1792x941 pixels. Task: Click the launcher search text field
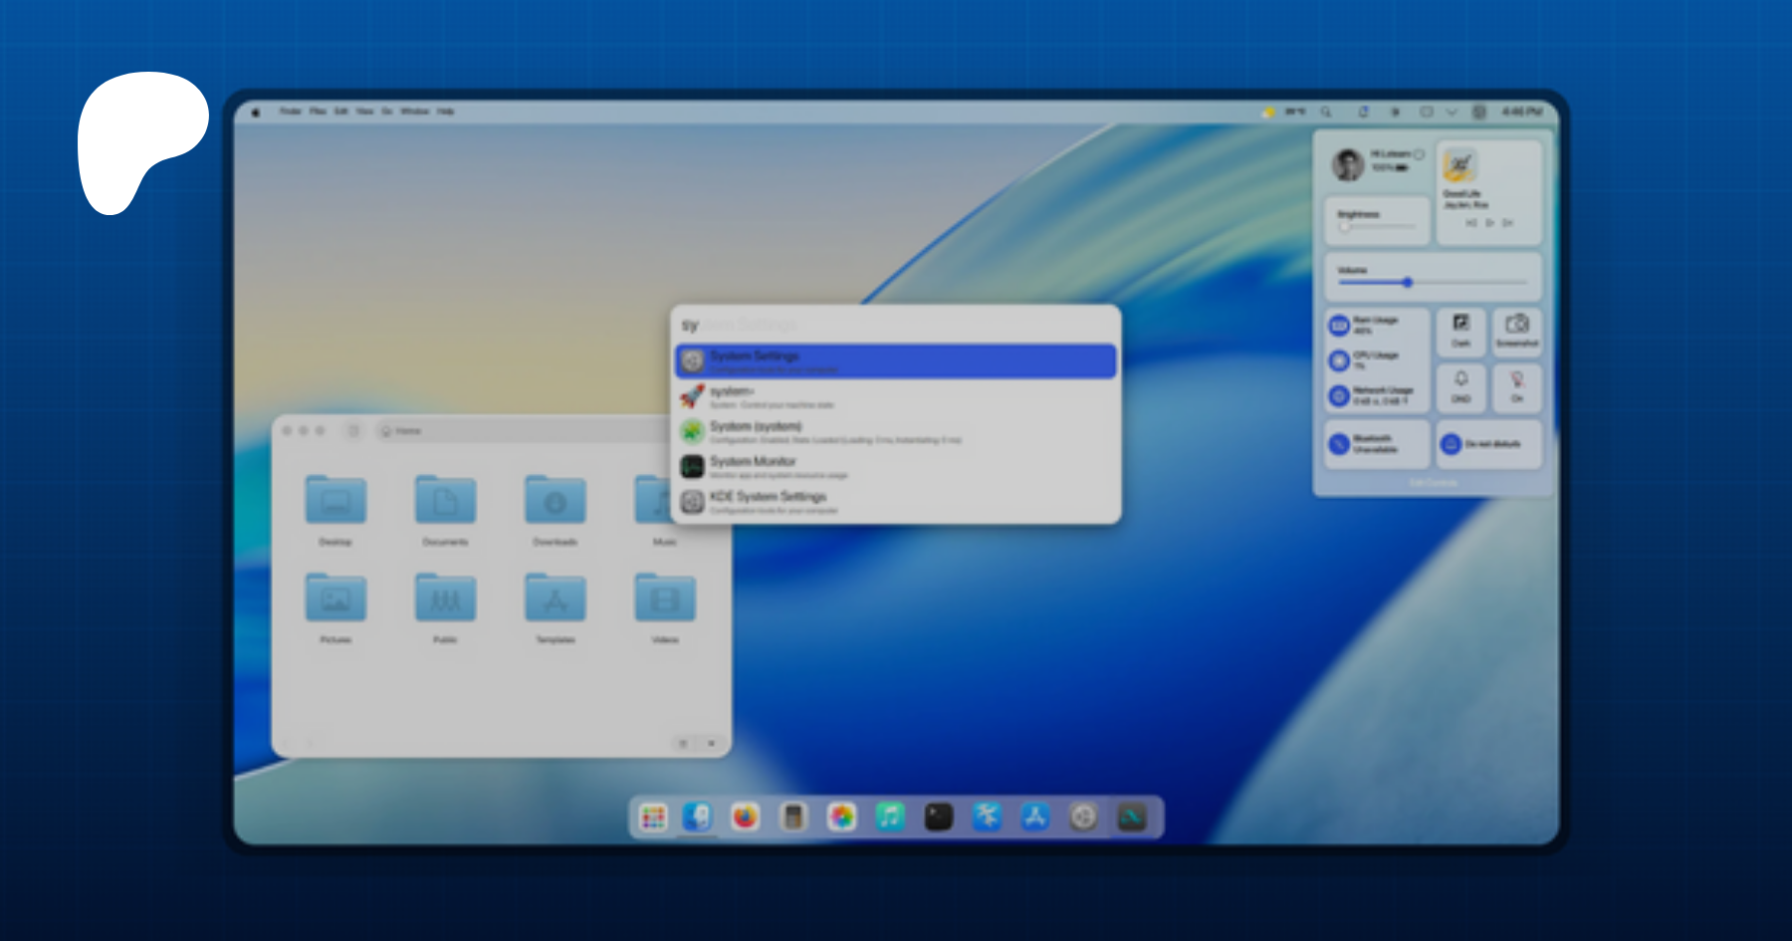(895, 325)
